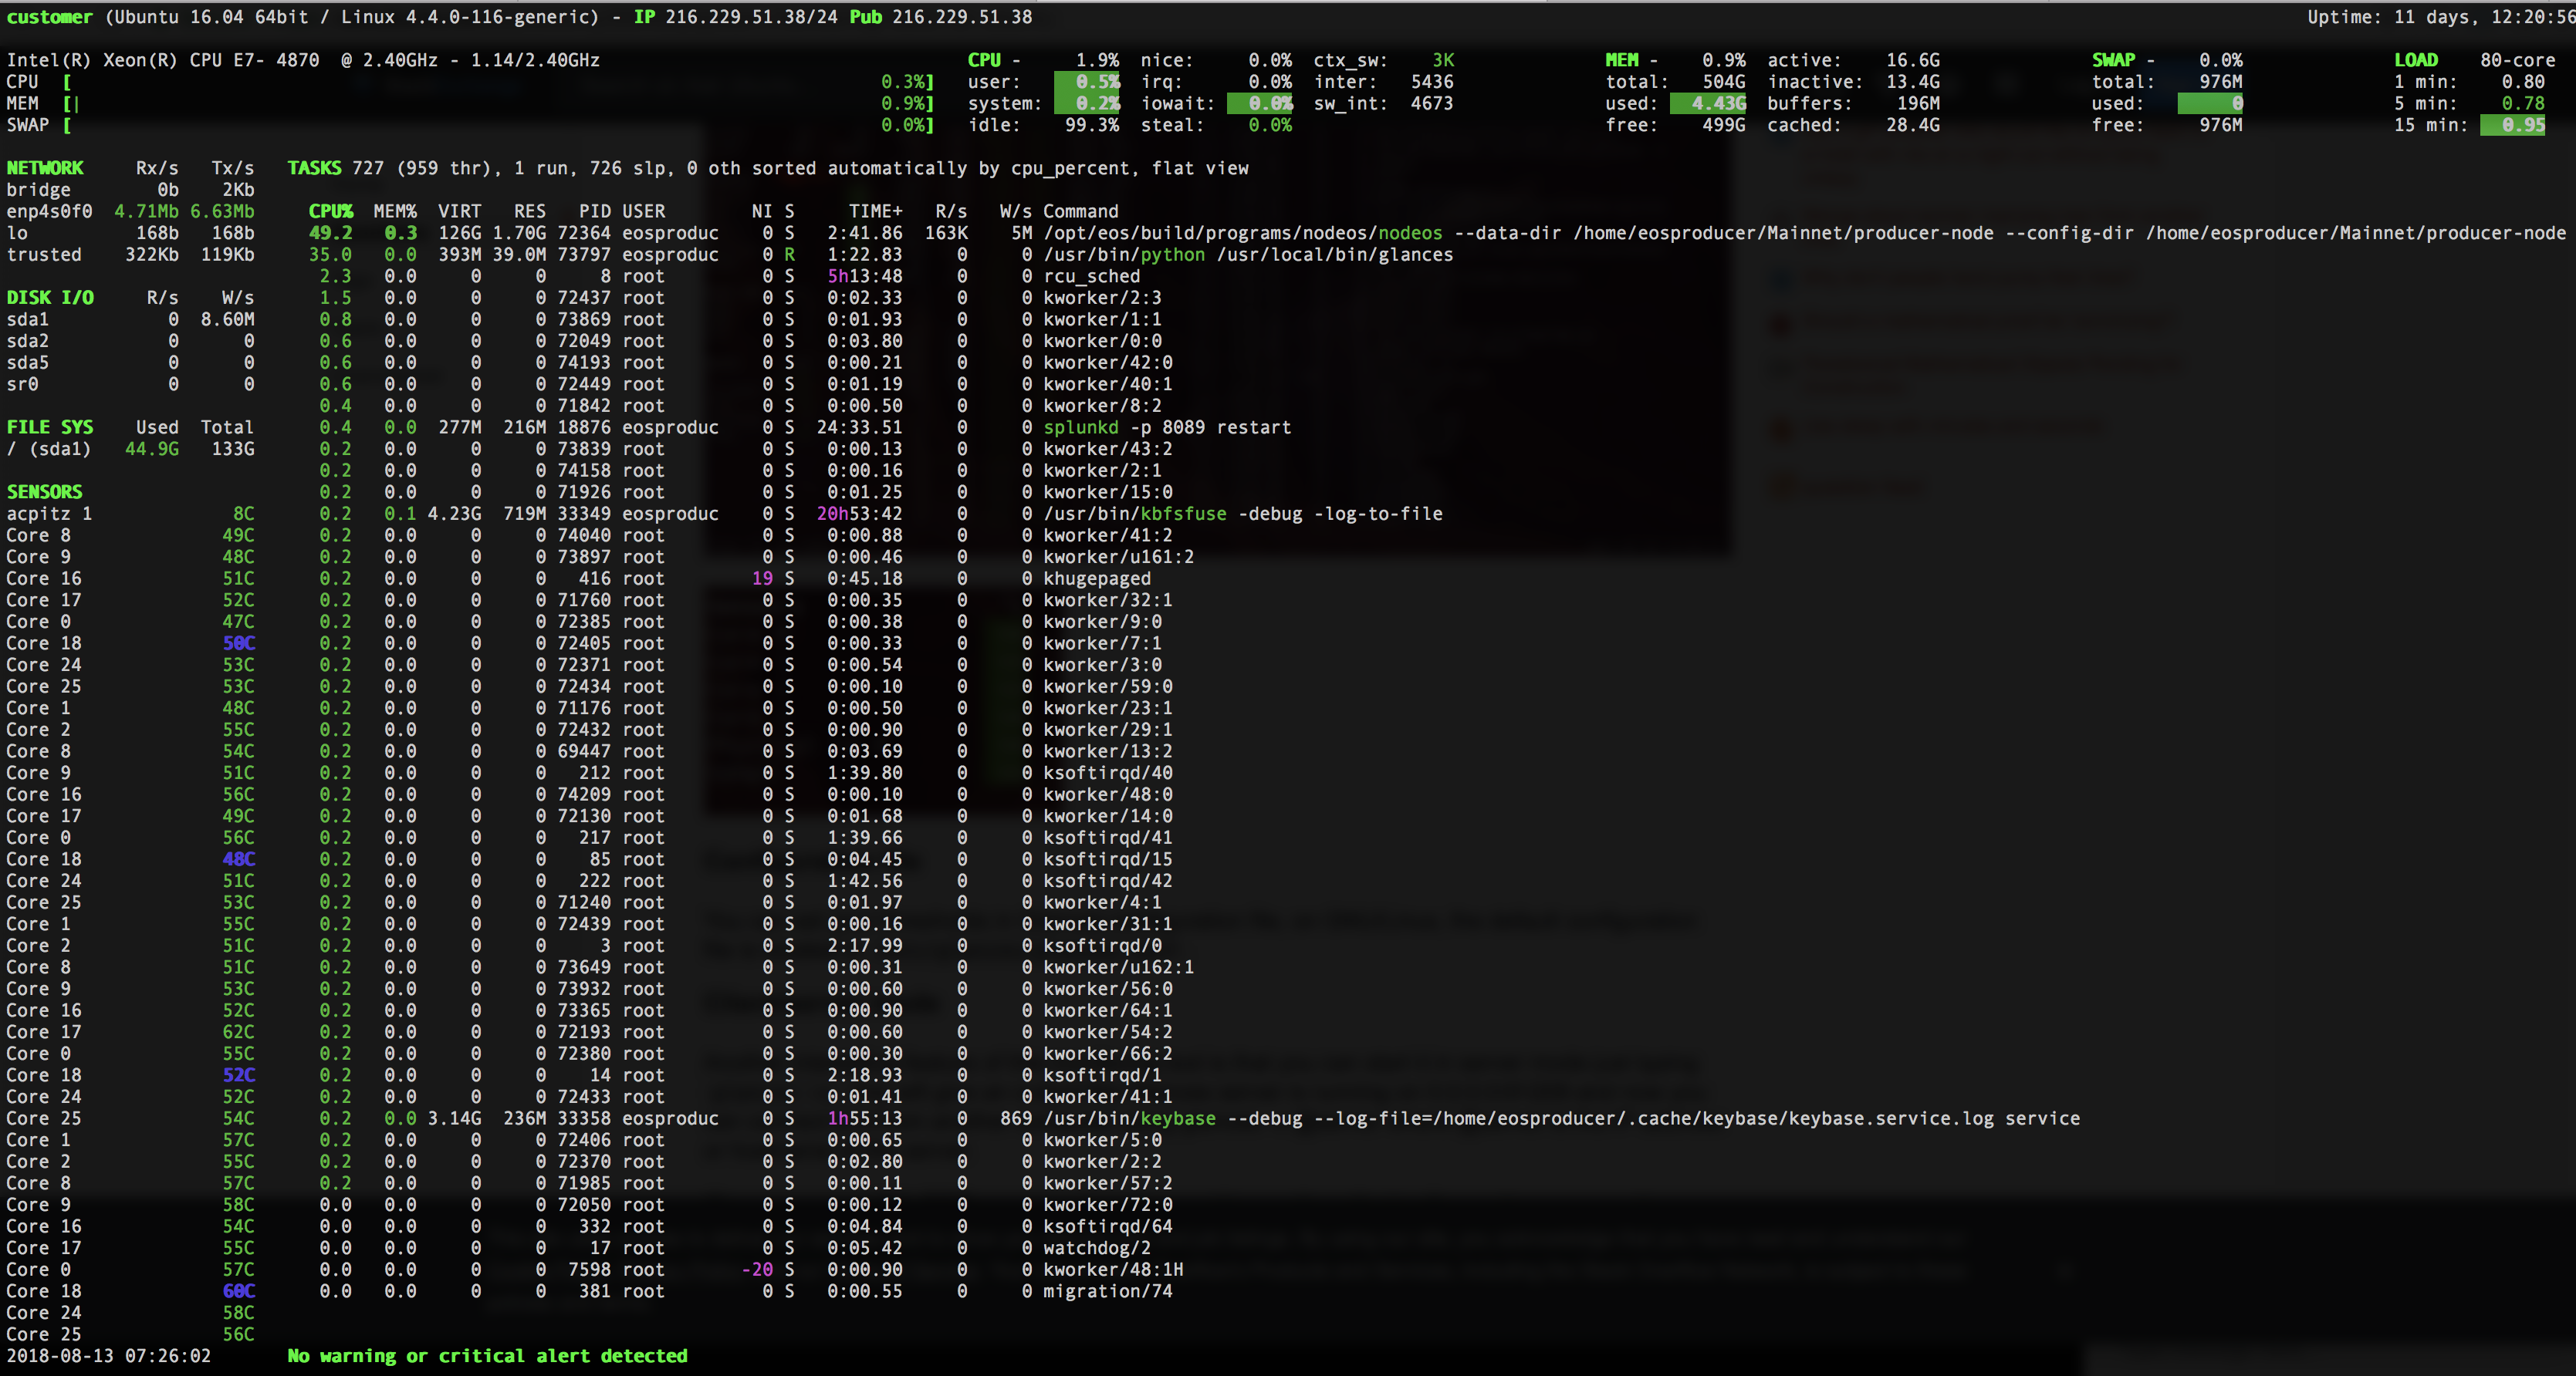Click the MEM total 504G value
This screenshot has width=2576, height=1376.
tap(1724, 82)
